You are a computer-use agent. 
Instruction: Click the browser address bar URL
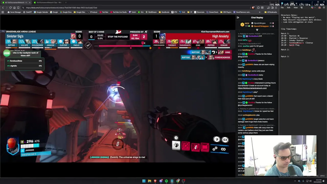(61, 8)
